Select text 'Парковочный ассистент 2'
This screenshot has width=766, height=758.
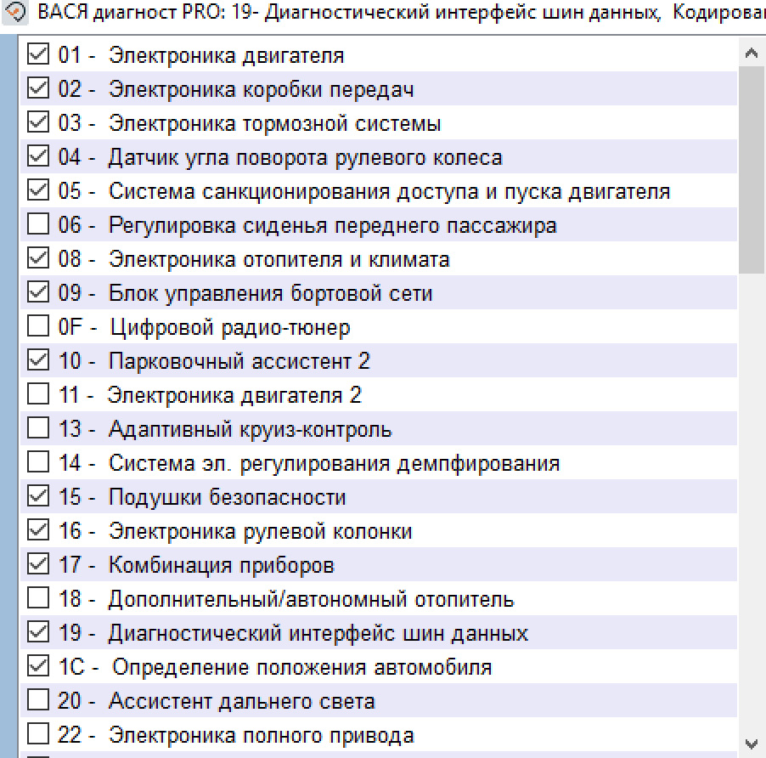click(x=239, y=361)
